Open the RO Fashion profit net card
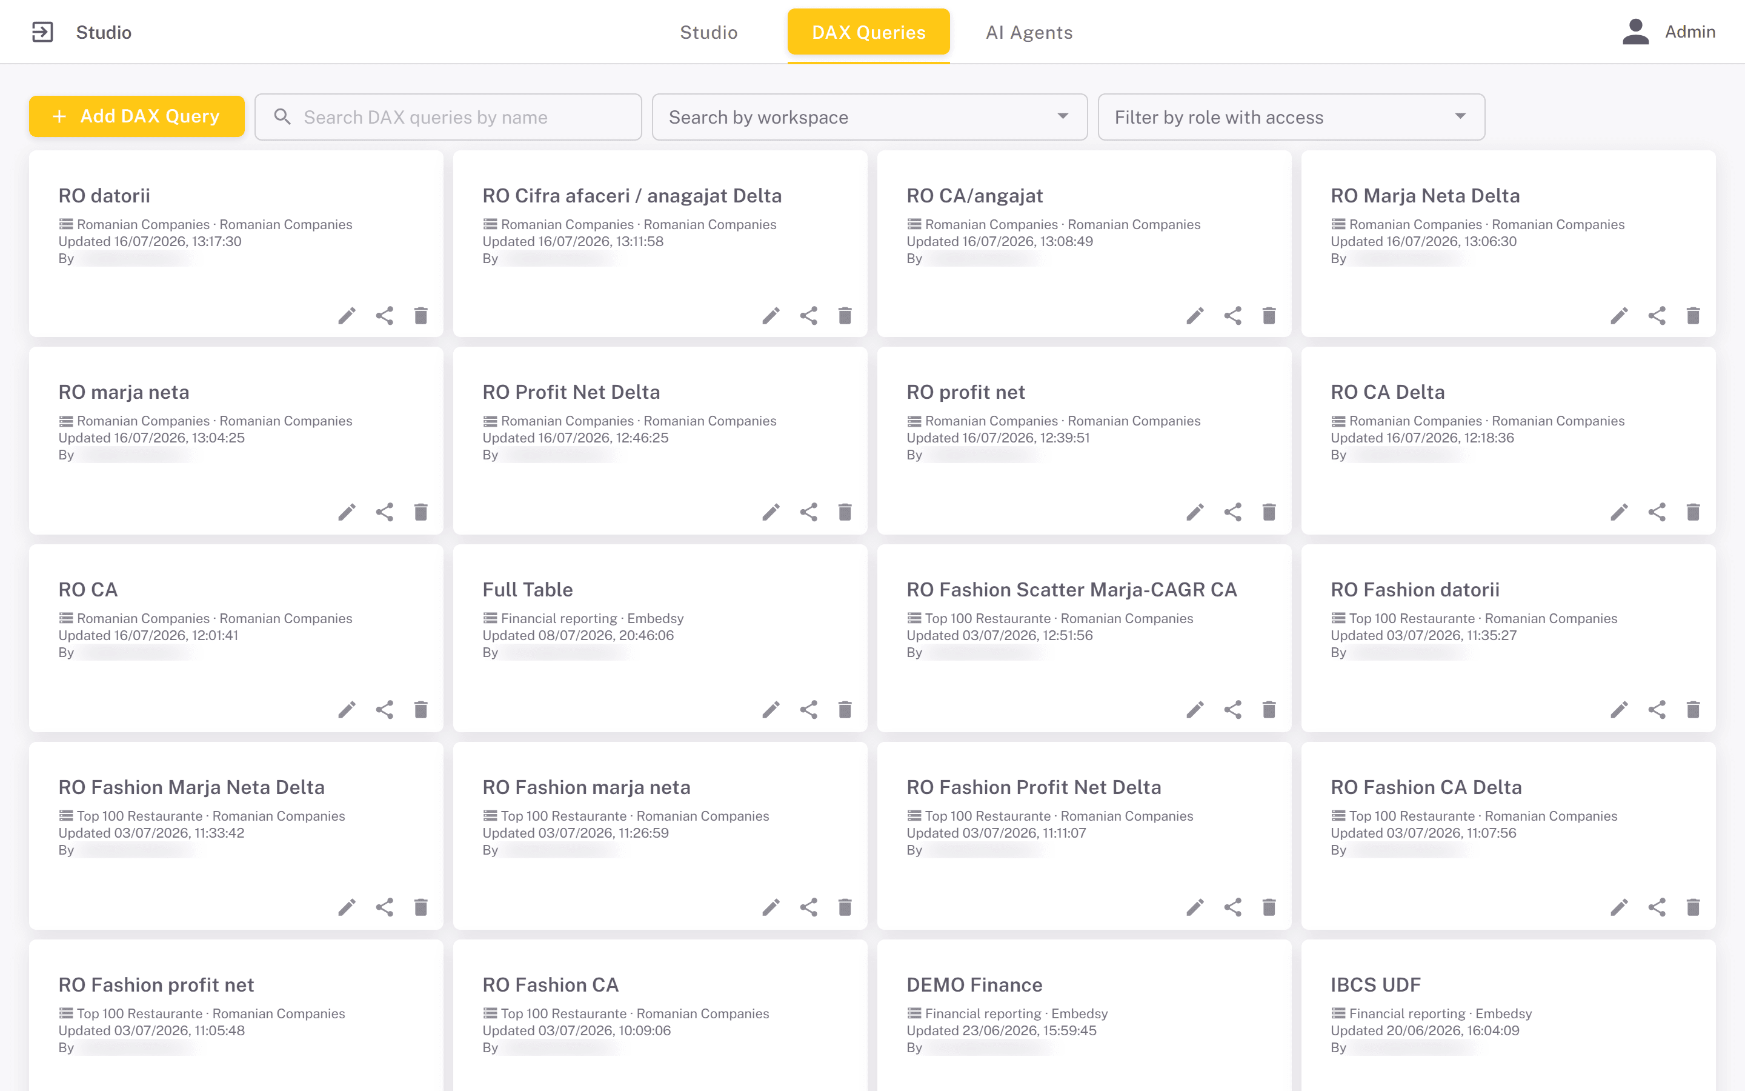1745x1091 pixels. (x=236, y=1015)
